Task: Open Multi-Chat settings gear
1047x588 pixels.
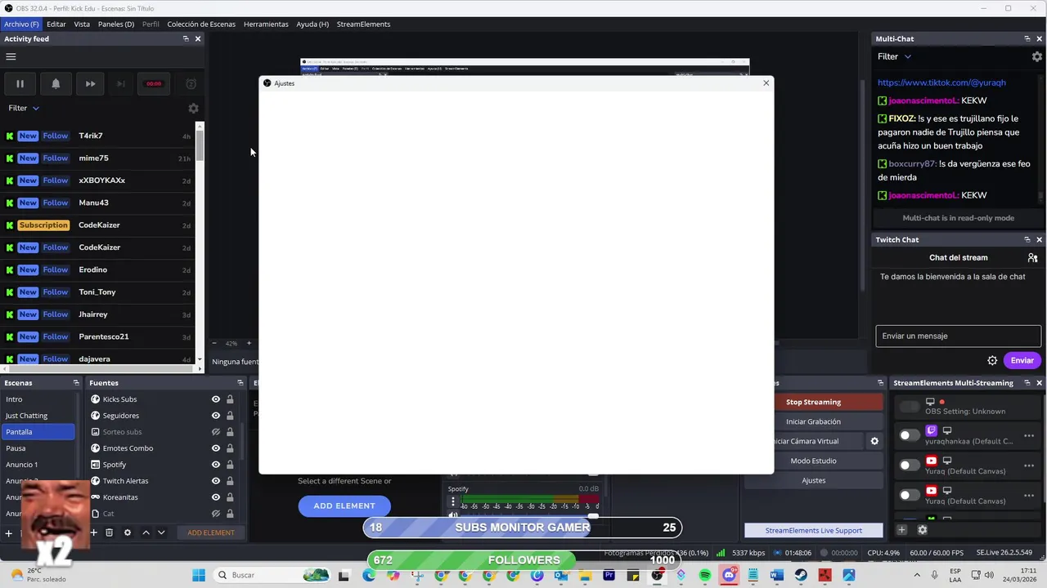Action: point(1037,56)
